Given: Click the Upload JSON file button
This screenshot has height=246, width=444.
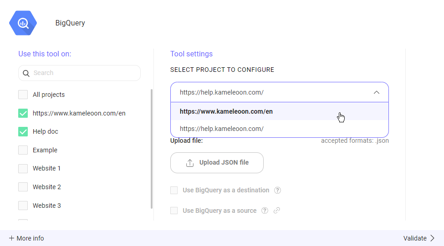Looking at the screenshot, I should point(217,163).
